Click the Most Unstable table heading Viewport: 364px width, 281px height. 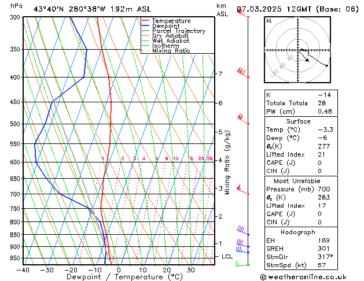297,181
